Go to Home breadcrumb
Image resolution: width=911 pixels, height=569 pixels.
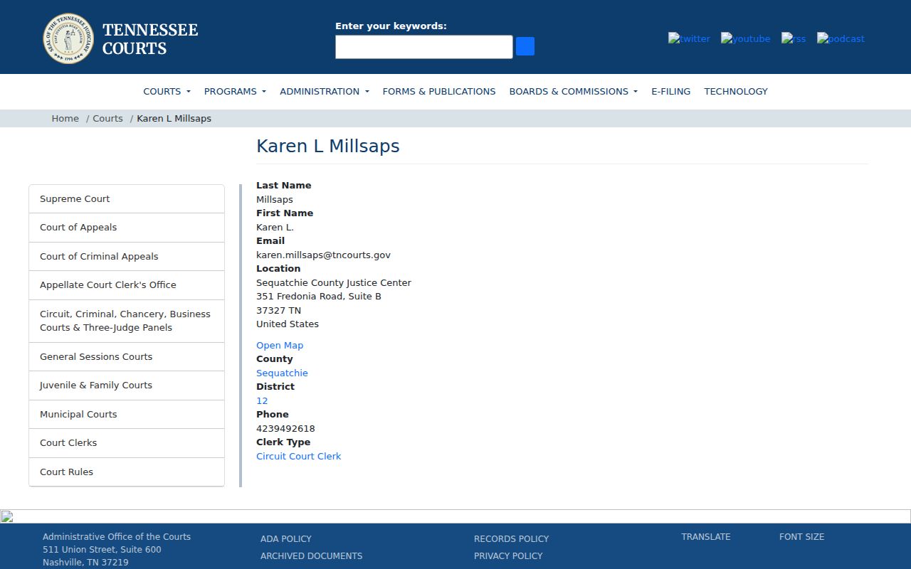click(65, 118)
